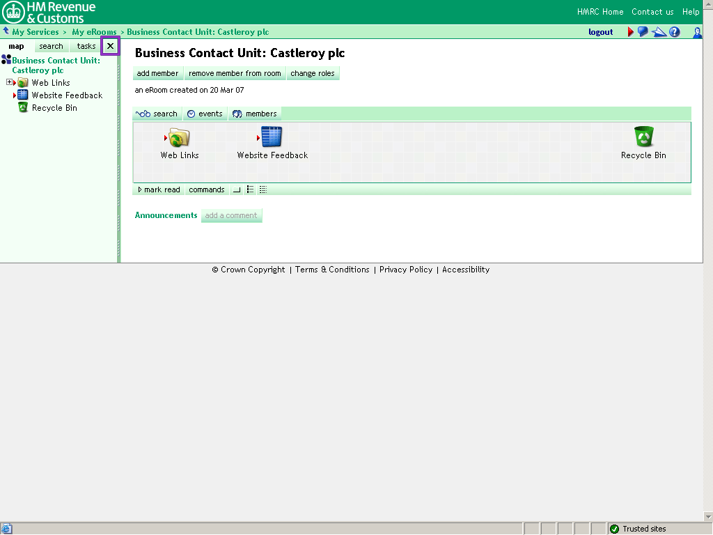
Task: Click the red arrow icon beside logout
Action: click(631, 32)
